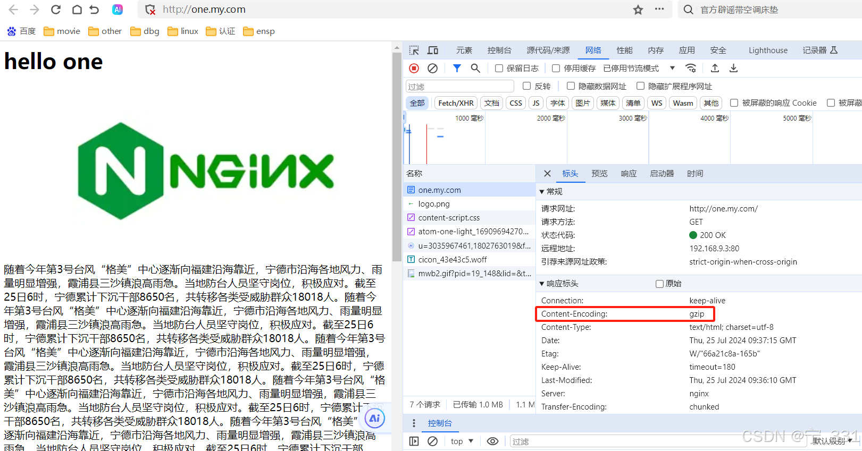The height and width of the screenshot is (451, 862).
Task: Open network search magnifier
Action: 475,68
